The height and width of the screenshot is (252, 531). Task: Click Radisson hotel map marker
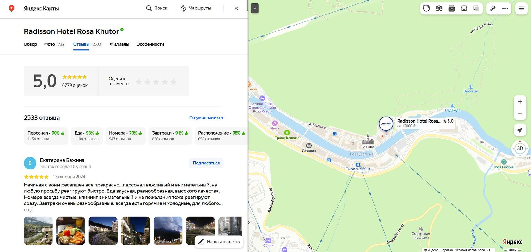coord(386,124)
